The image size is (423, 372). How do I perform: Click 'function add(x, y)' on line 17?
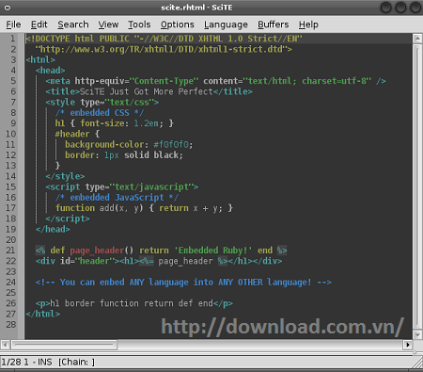(x=100, y=208)
